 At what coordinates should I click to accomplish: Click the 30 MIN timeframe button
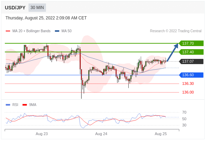tap(37, 8)
